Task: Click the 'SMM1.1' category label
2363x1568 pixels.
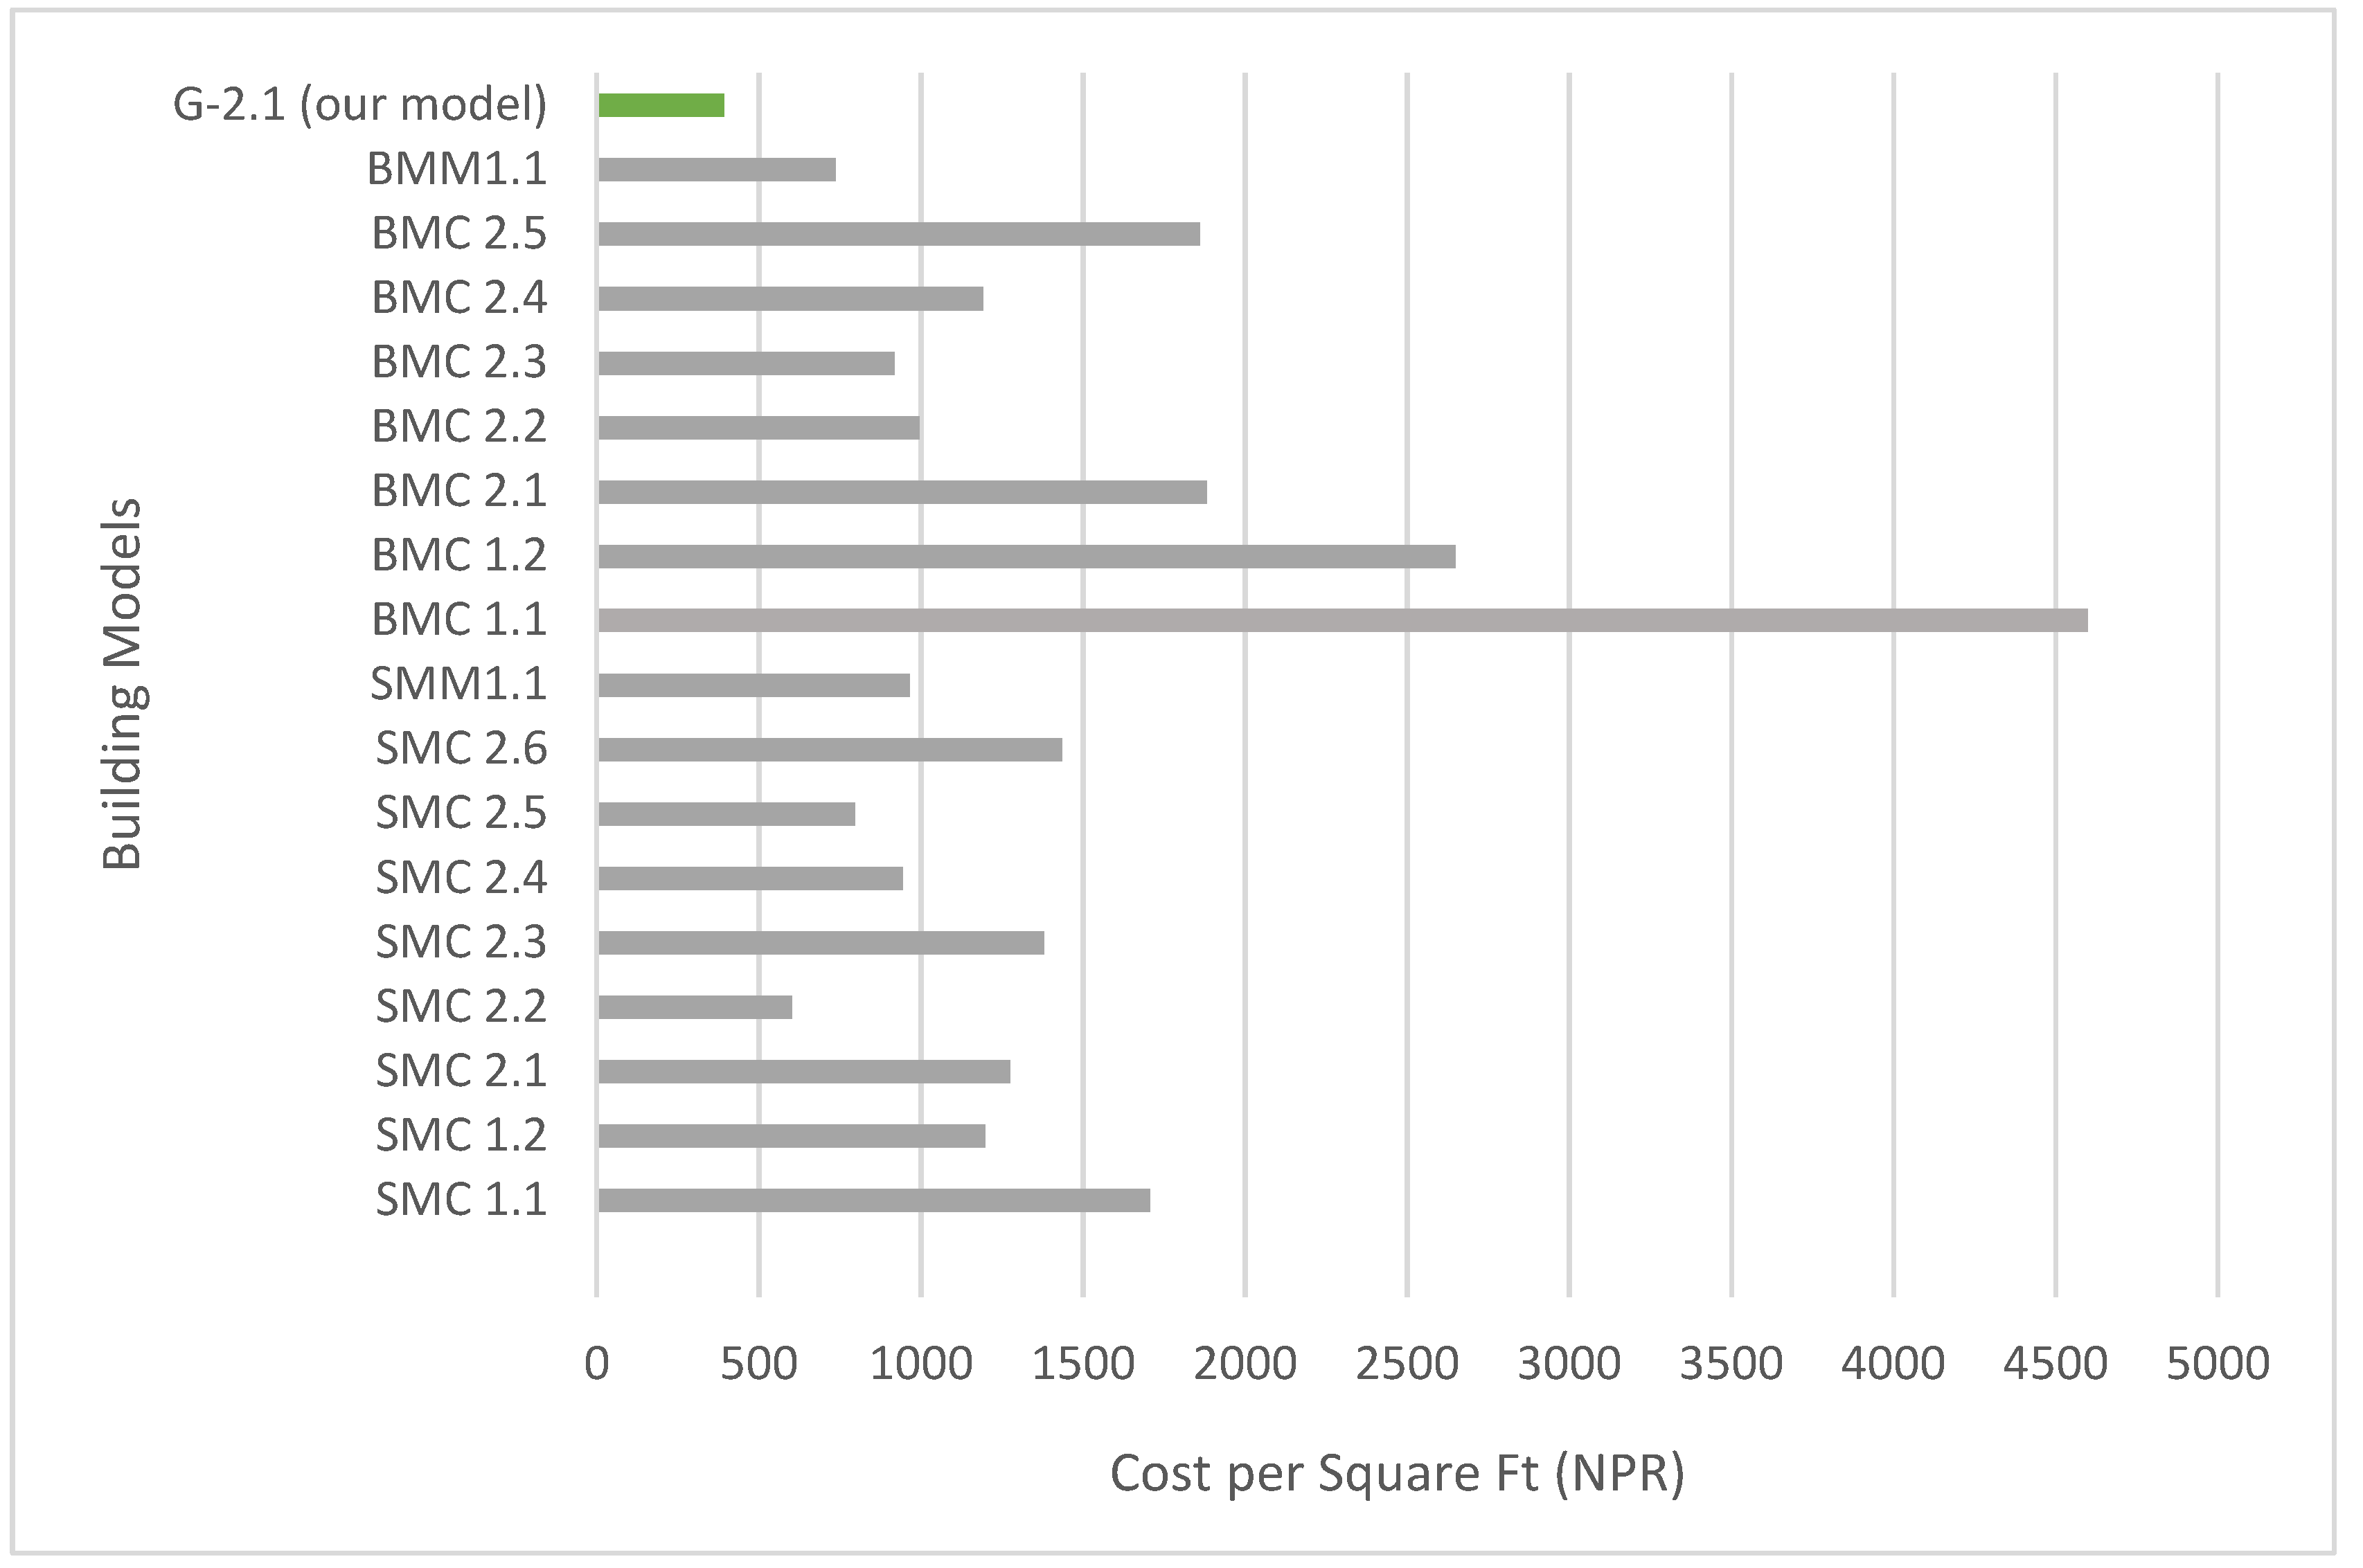Action: [x=459, y=684]
